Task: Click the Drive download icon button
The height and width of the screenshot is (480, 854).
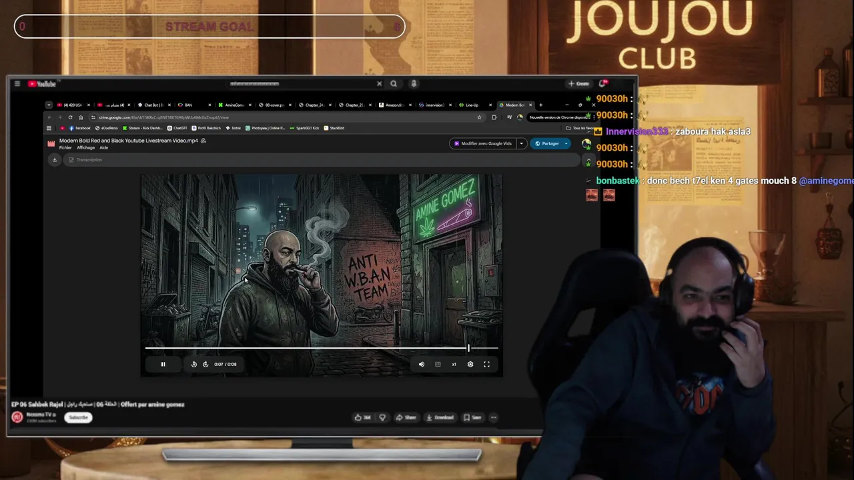Action: tap(55, 160)
